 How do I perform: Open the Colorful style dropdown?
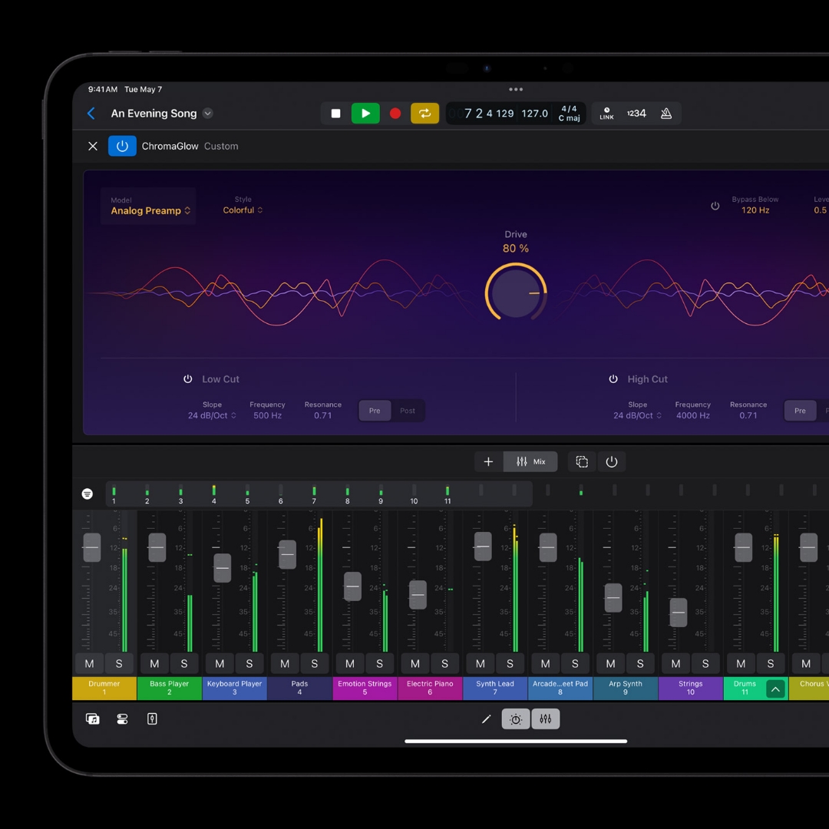coord(243,210)
